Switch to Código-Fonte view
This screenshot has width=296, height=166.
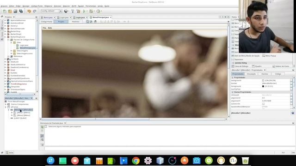(x=46, y=22)
